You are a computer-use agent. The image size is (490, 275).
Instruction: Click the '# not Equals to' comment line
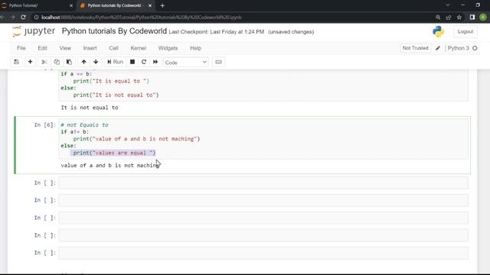point(84,125)
